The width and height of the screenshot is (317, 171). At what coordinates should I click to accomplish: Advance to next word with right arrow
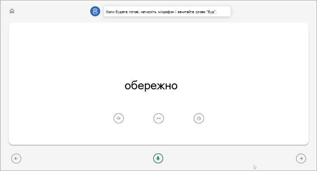pyautogui.click(x=301, y=158)
